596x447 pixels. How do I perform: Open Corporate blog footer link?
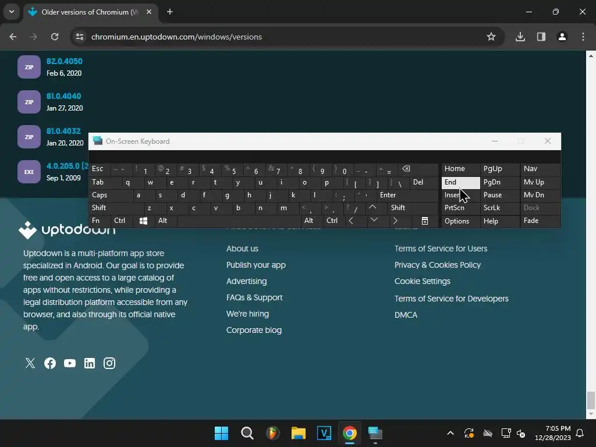click(x=254, y=331)
